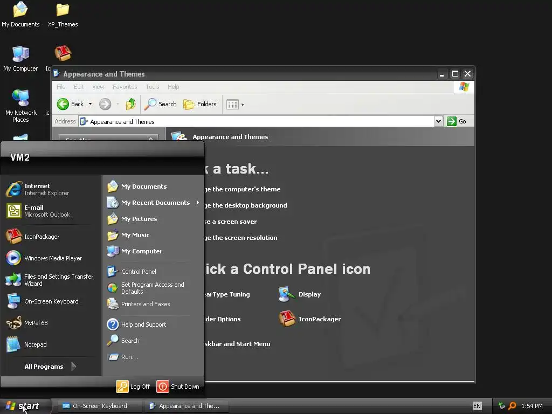552x414 pixels.
Task: Open Taskbar and Start Menu link
Action: [238, 343]
